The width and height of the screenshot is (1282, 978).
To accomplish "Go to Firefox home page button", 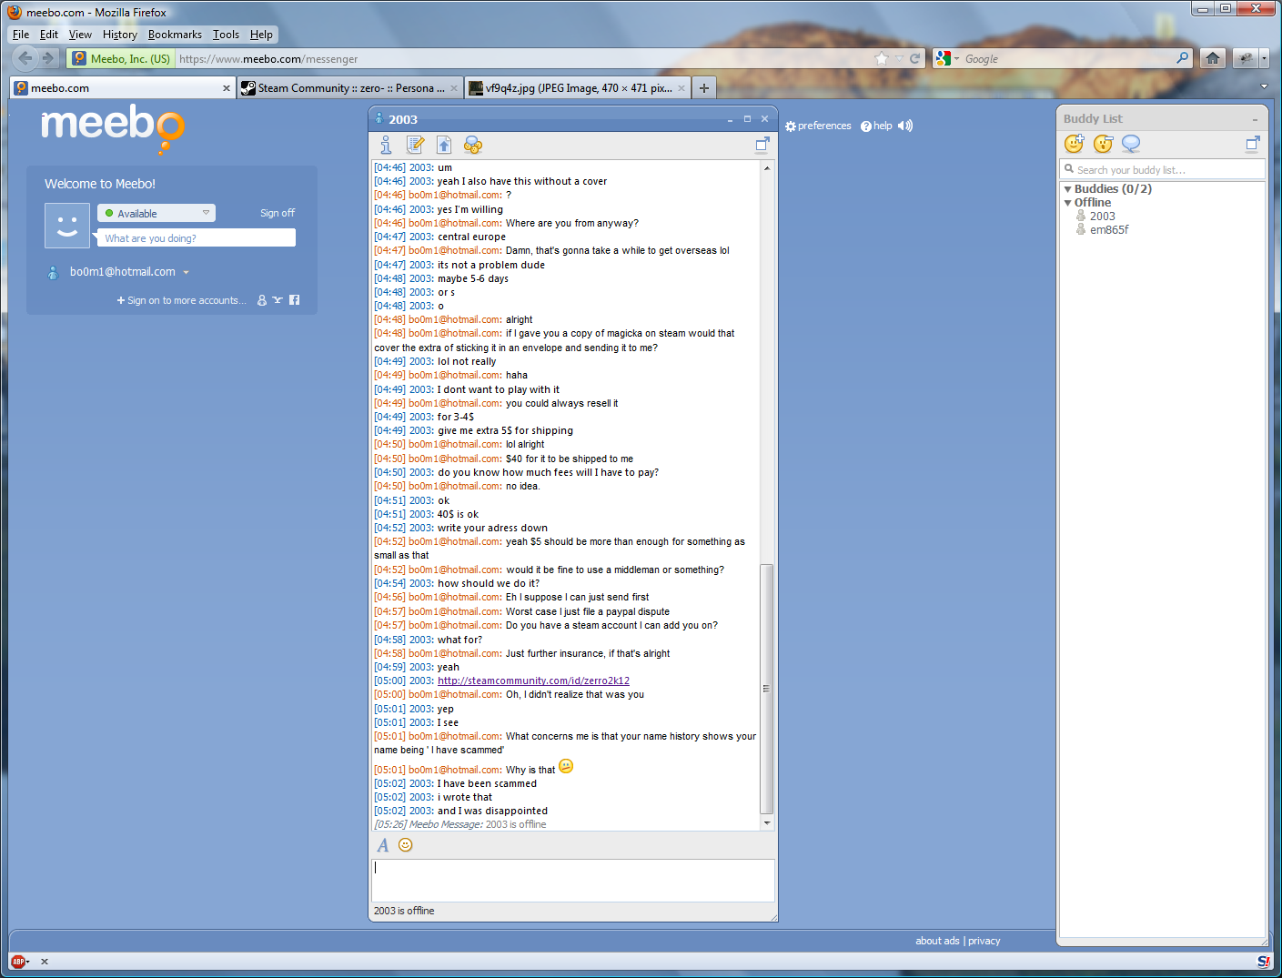I will 1212,58.
